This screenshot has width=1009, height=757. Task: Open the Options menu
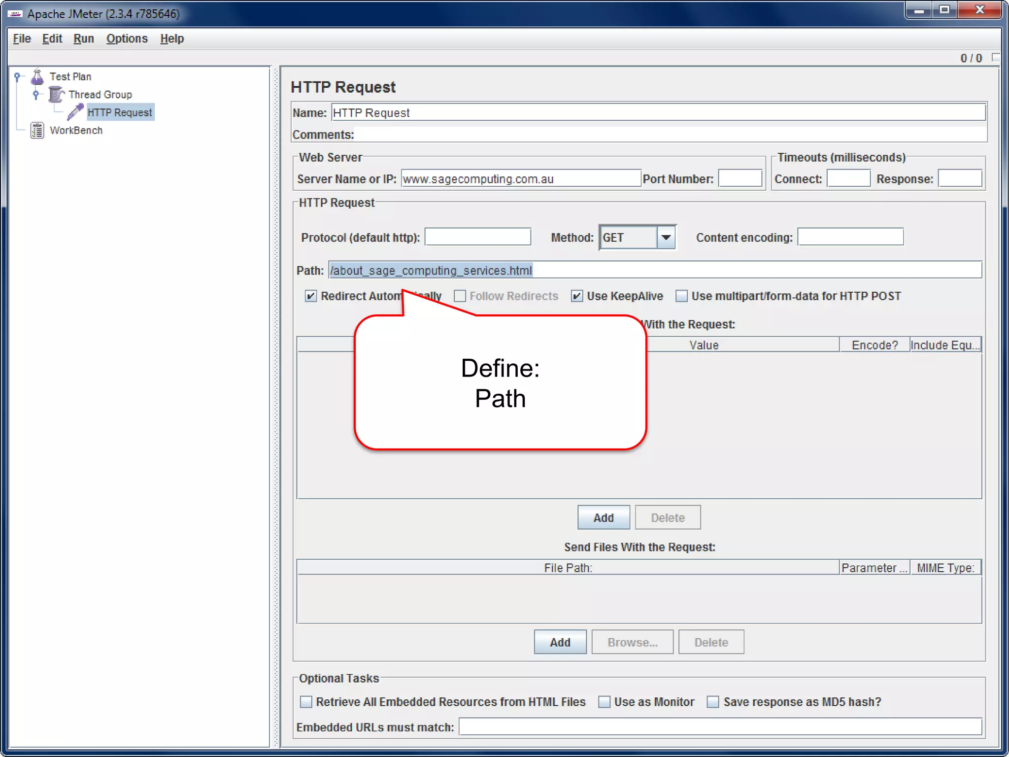click(127, 38)
